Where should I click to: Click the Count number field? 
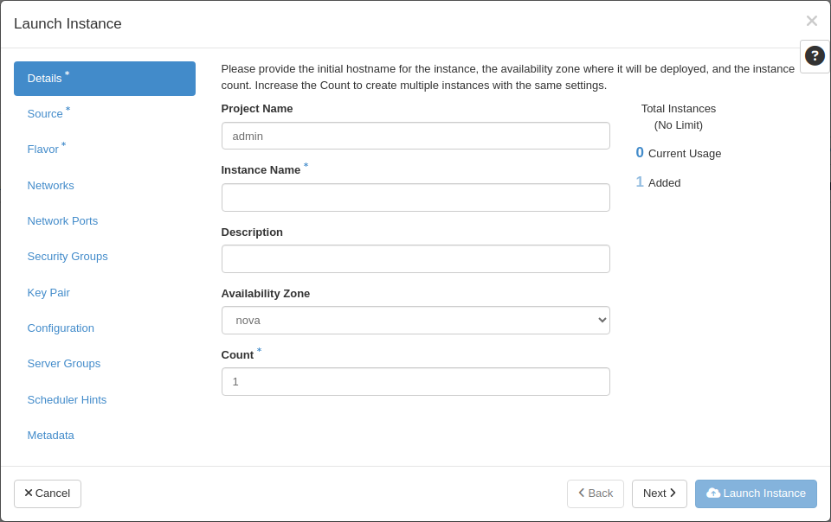point(415,381)
